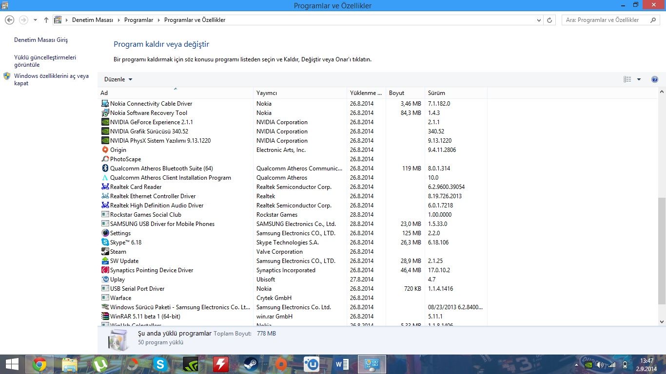Sort by the Sürüm column header
The width and height of the screenshot is (666, 374).
click(456, 93)
